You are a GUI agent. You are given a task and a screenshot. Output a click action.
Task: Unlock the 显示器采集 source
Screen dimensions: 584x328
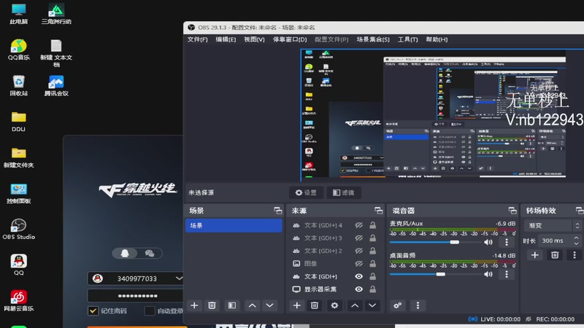point(372,289)
